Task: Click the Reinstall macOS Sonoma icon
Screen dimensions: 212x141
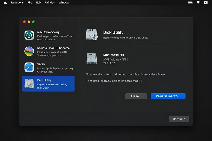Action: click(x=29, y=51)
